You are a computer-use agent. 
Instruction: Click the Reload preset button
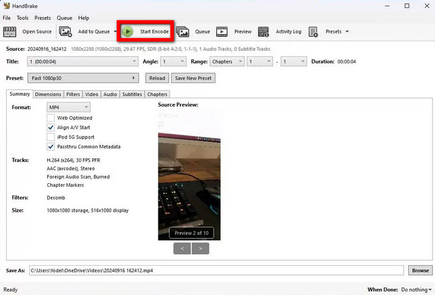(x=157, y=78)
